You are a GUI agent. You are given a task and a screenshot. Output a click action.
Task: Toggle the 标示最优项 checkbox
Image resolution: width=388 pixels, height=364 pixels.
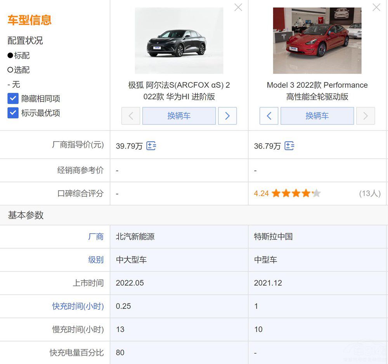13,113
